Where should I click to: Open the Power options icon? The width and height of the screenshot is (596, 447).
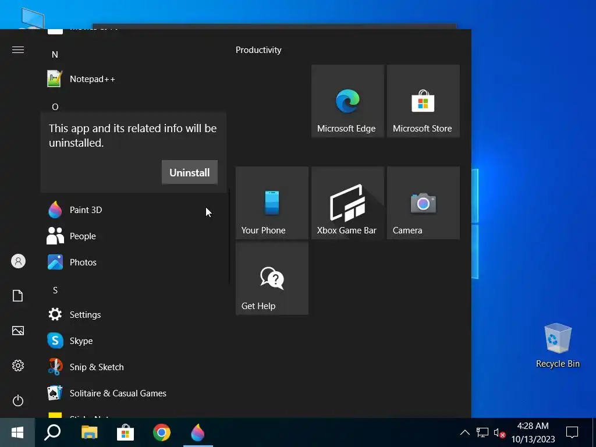pos(18,400)
